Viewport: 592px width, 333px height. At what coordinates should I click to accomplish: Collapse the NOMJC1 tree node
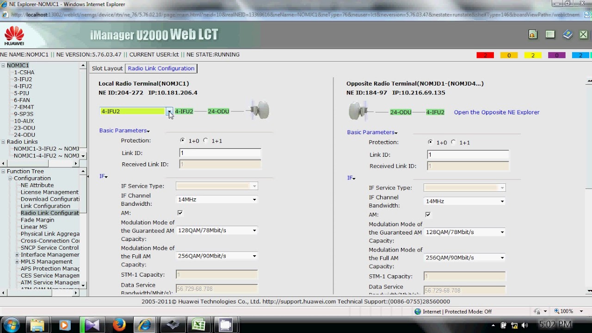[x=3, y=66]
